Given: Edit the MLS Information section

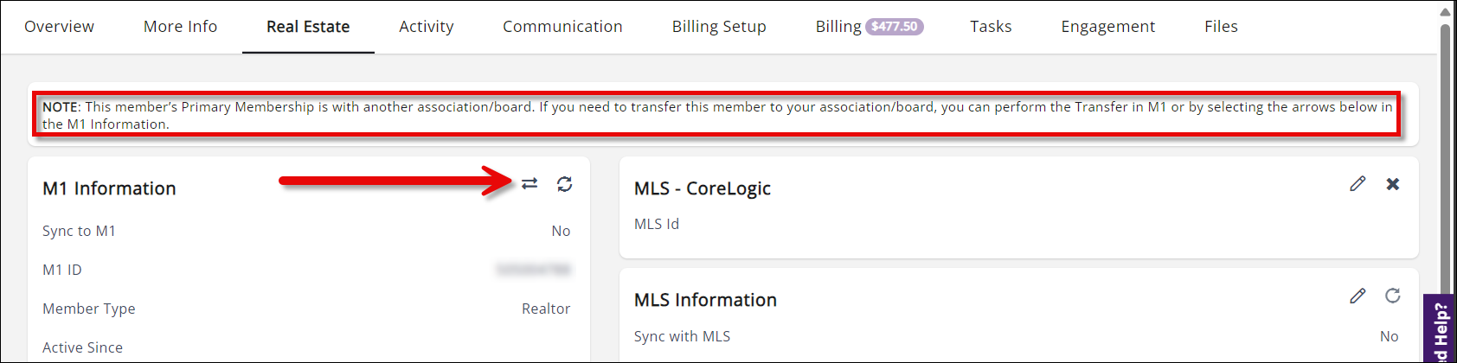Looking at the screenshot, I should (1358, 296).
